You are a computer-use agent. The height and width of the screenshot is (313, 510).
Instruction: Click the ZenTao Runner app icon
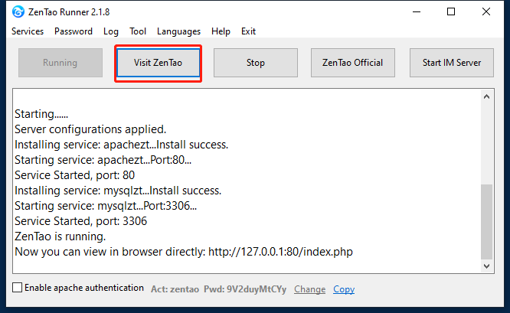18,11
